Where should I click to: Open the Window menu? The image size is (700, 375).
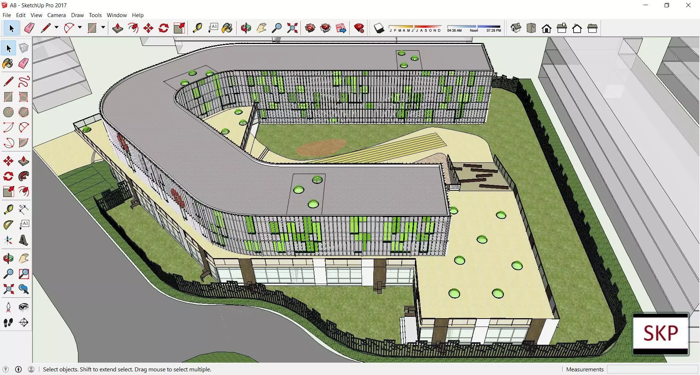click(x=117, y=15)
